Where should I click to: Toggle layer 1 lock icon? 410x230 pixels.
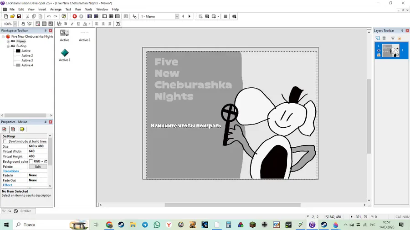(x=379, y=55)
